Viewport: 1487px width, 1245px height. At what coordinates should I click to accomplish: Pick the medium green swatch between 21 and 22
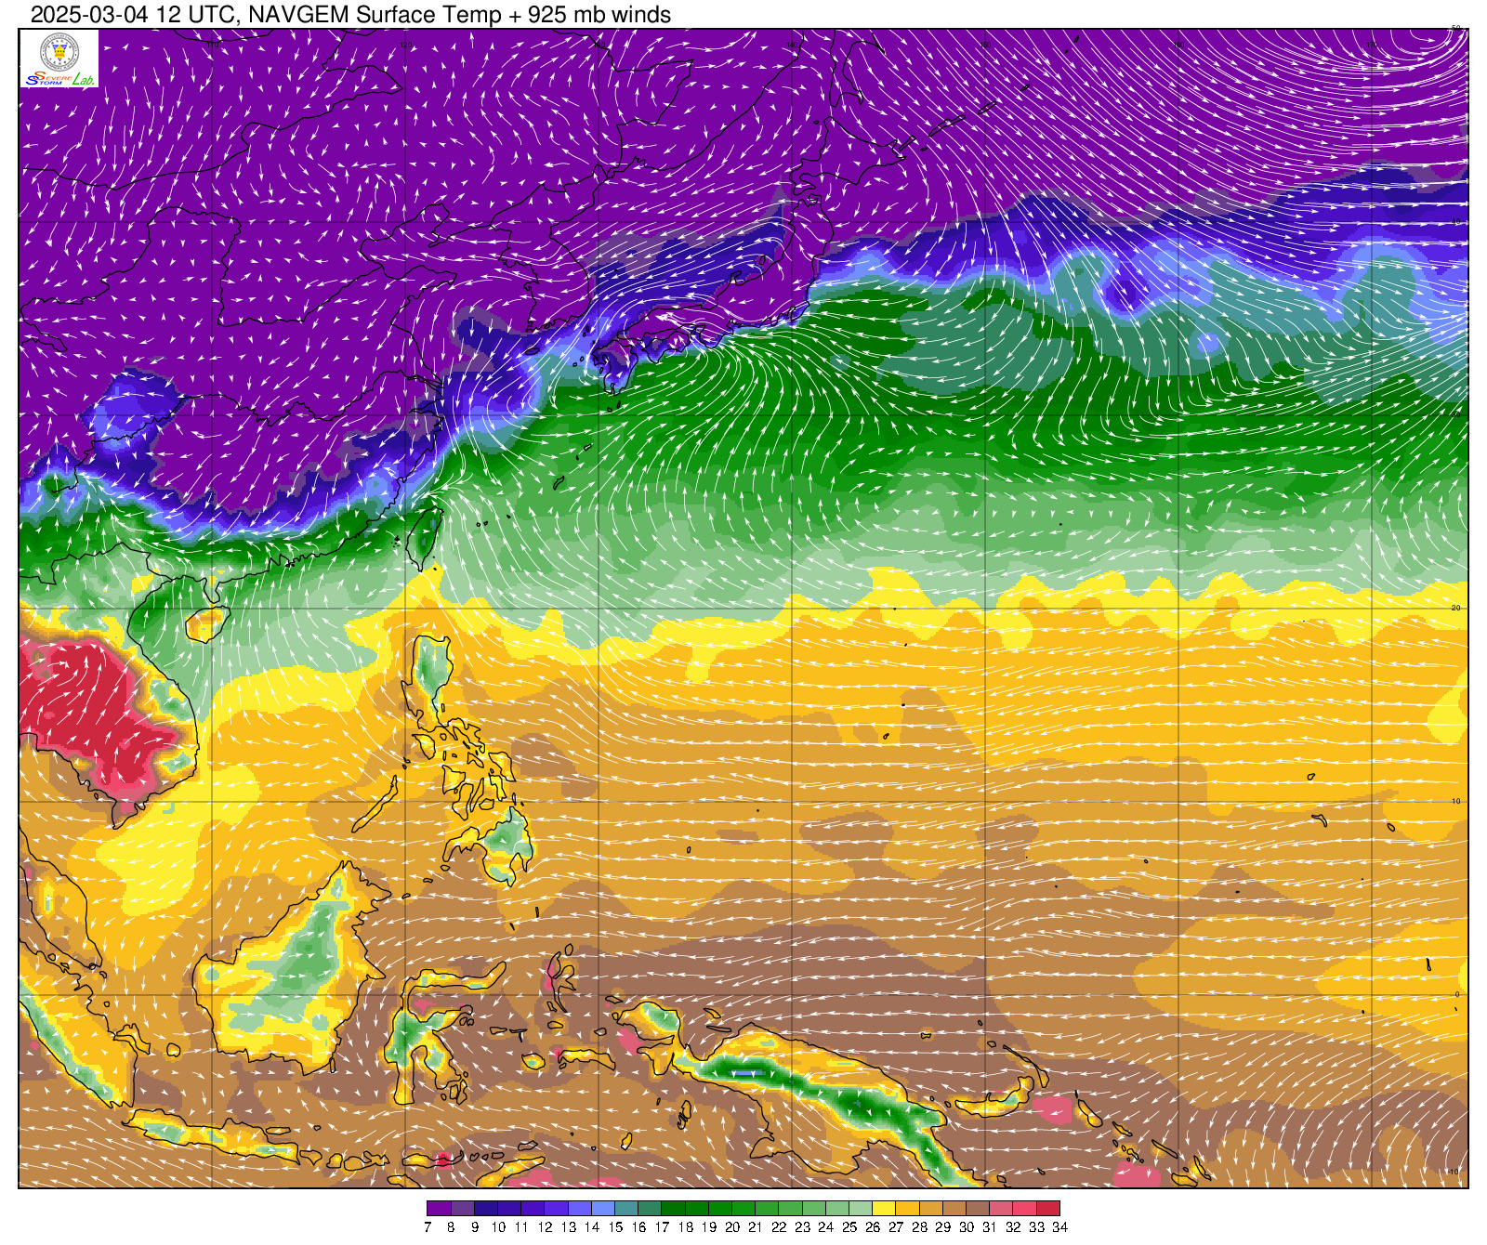click(x=767, y=1208)
